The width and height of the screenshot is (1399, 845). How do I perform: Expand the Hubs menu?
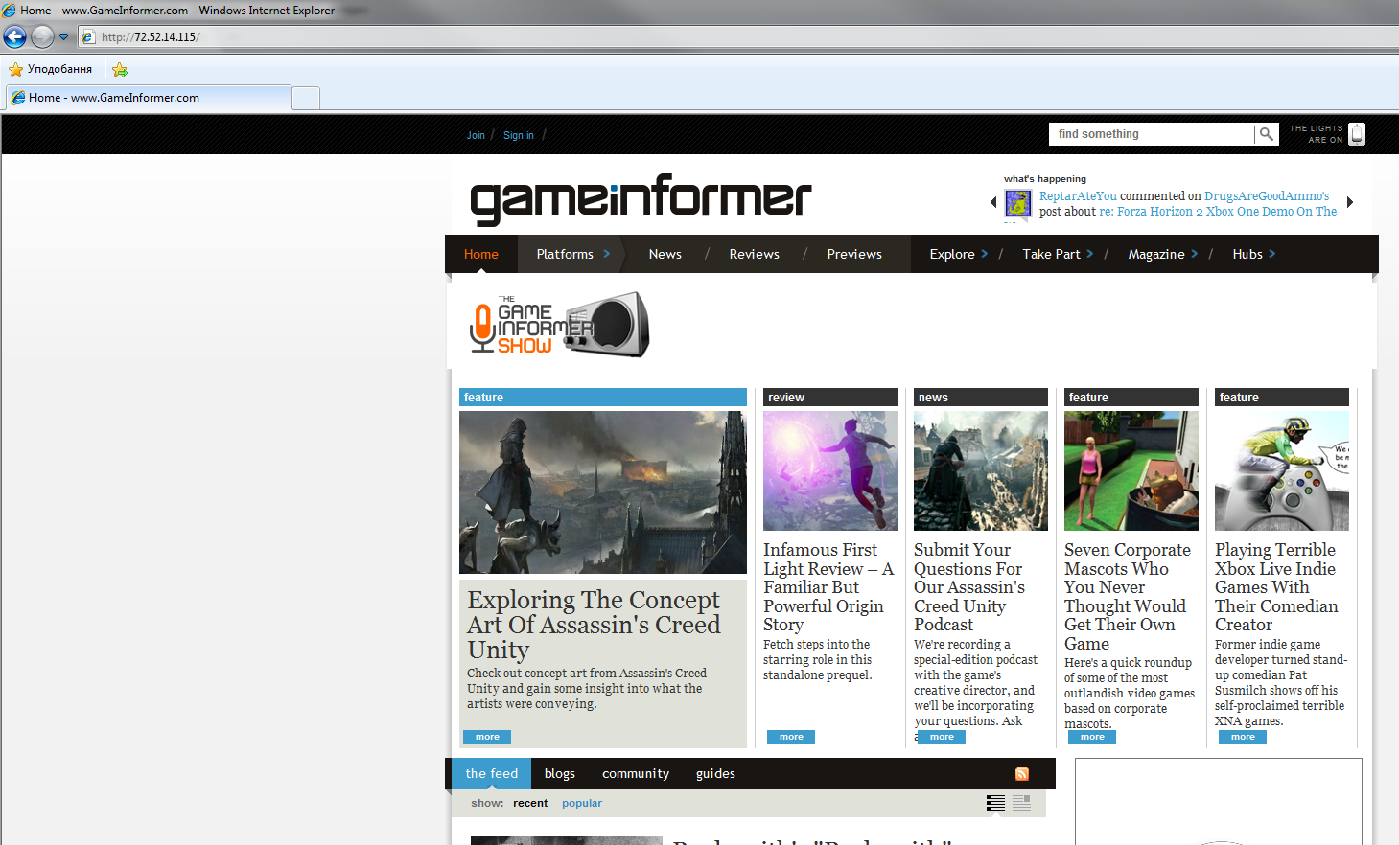1253,254
